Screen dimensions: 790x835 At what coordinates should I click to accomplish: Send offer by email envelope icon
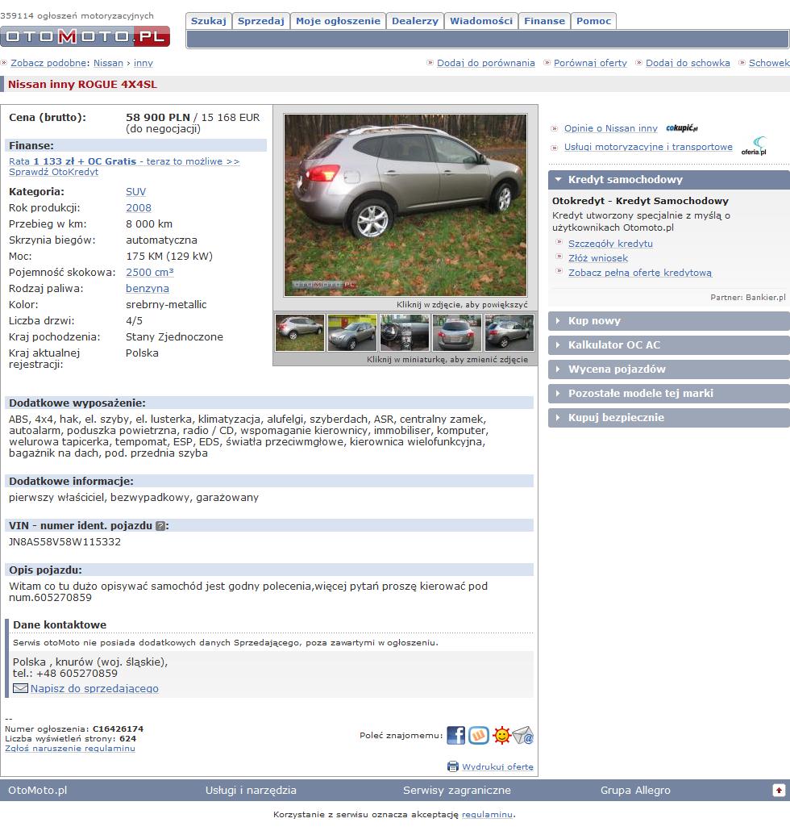pyautogui.click(x=523, y=736)
